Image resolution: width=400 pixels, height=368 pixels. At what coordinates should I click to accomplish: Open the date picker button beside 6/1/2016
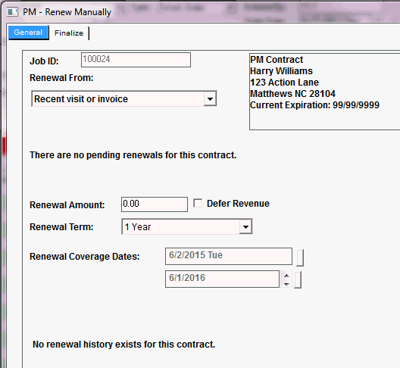pos(298,279)
